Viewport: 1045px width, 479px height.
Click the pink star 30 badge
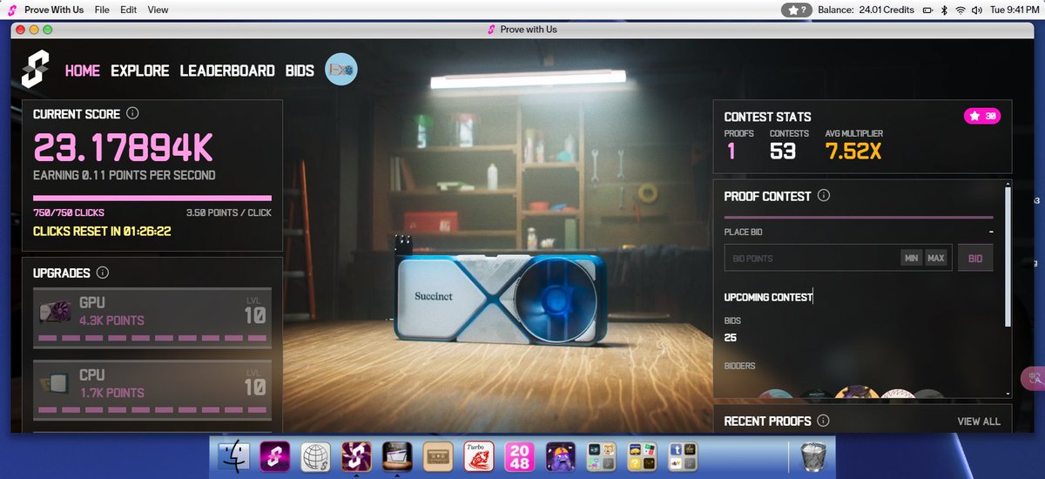[982, 116]
